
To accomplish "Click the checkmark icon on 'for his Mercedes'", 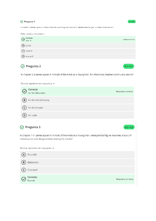I will (25, 91).
